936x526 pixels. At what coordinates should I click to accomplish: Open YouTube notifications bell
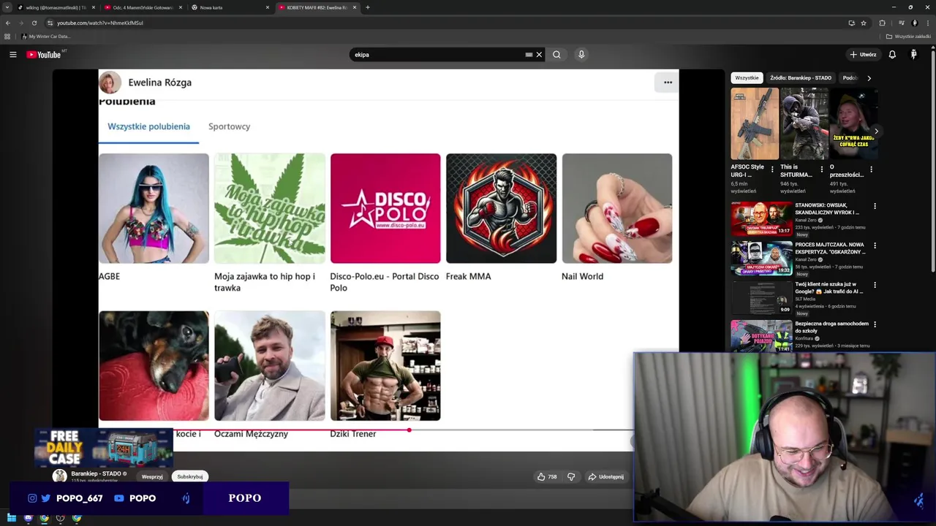(892, 55)
